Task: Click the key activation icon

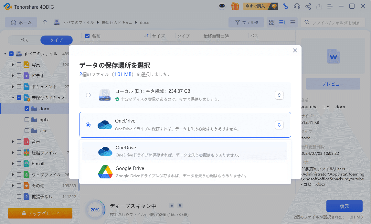Action: point(285,6)
